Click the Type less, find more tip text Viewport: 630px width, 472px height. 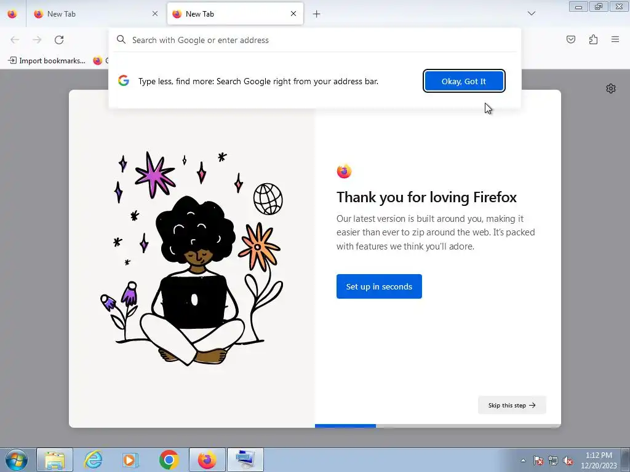point(258,81)
